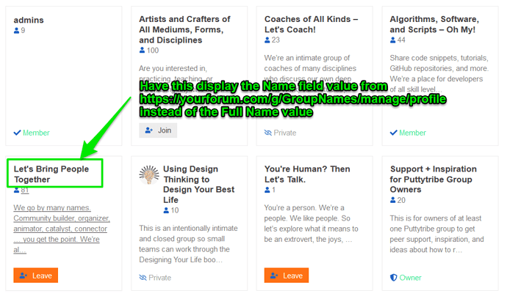
Task: Open Algorithms, Software, and Scripts group
Action: click(x=434, y=24)
